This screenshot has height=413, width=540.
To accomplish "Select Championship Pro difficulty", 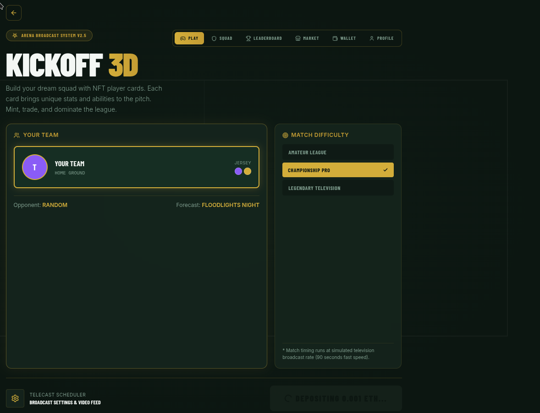I will point(338,170).
